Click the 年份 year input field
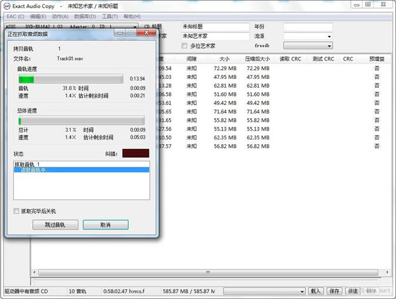The image size is (396, 299). click(x=308, y=27)
